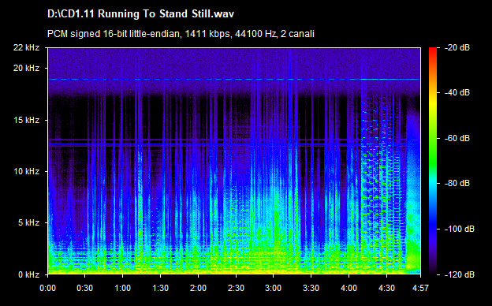
Task: Click the 0:00 time axis marker
Action: coord(47,288)
